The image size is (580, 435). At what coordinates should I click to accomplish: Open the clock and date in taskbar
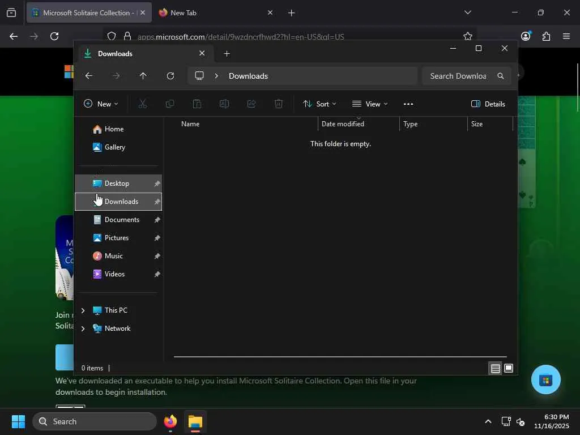552,421
